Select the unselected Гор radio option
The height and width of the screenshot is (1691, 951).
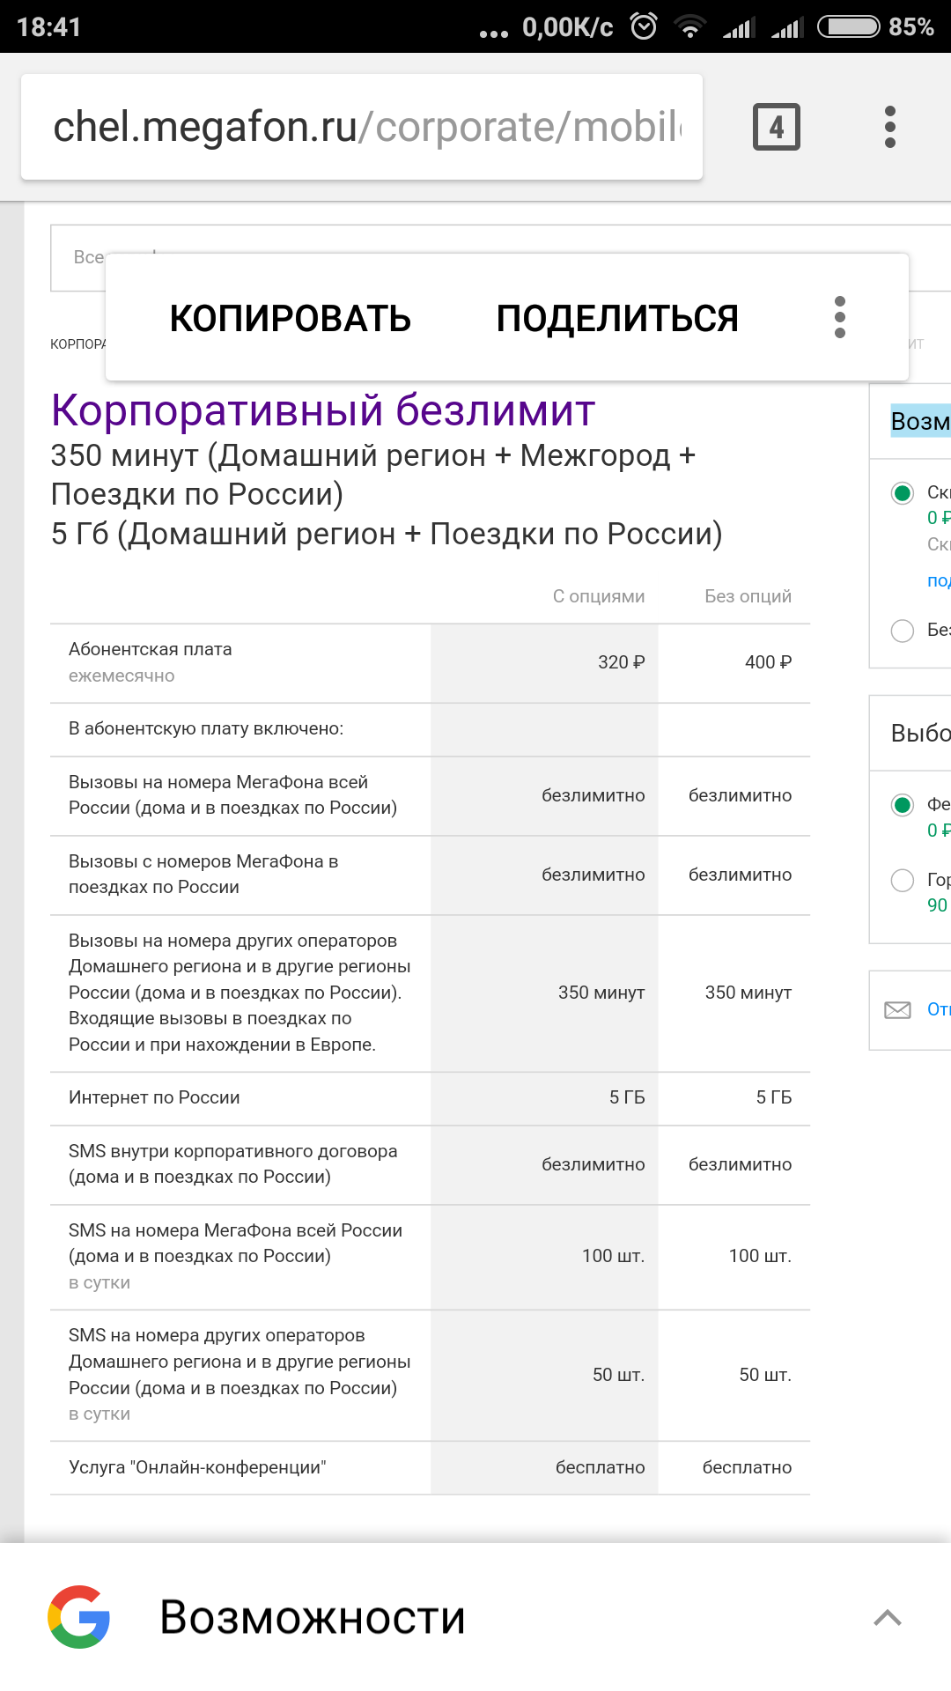point(903,880)
